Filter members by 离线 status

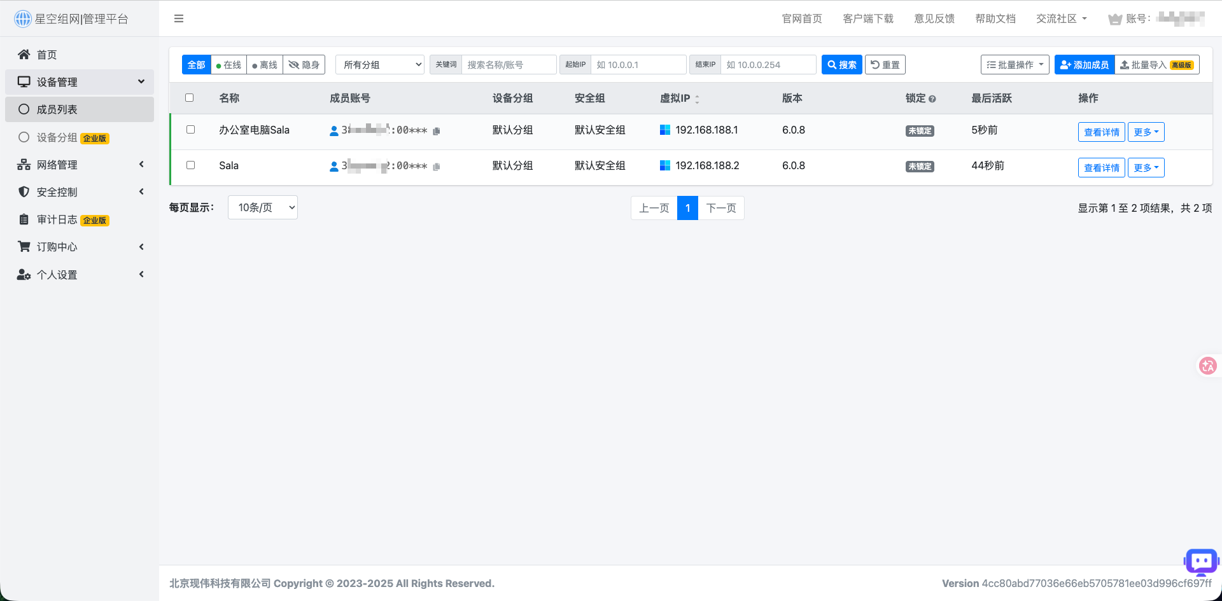tap(265, 65)
